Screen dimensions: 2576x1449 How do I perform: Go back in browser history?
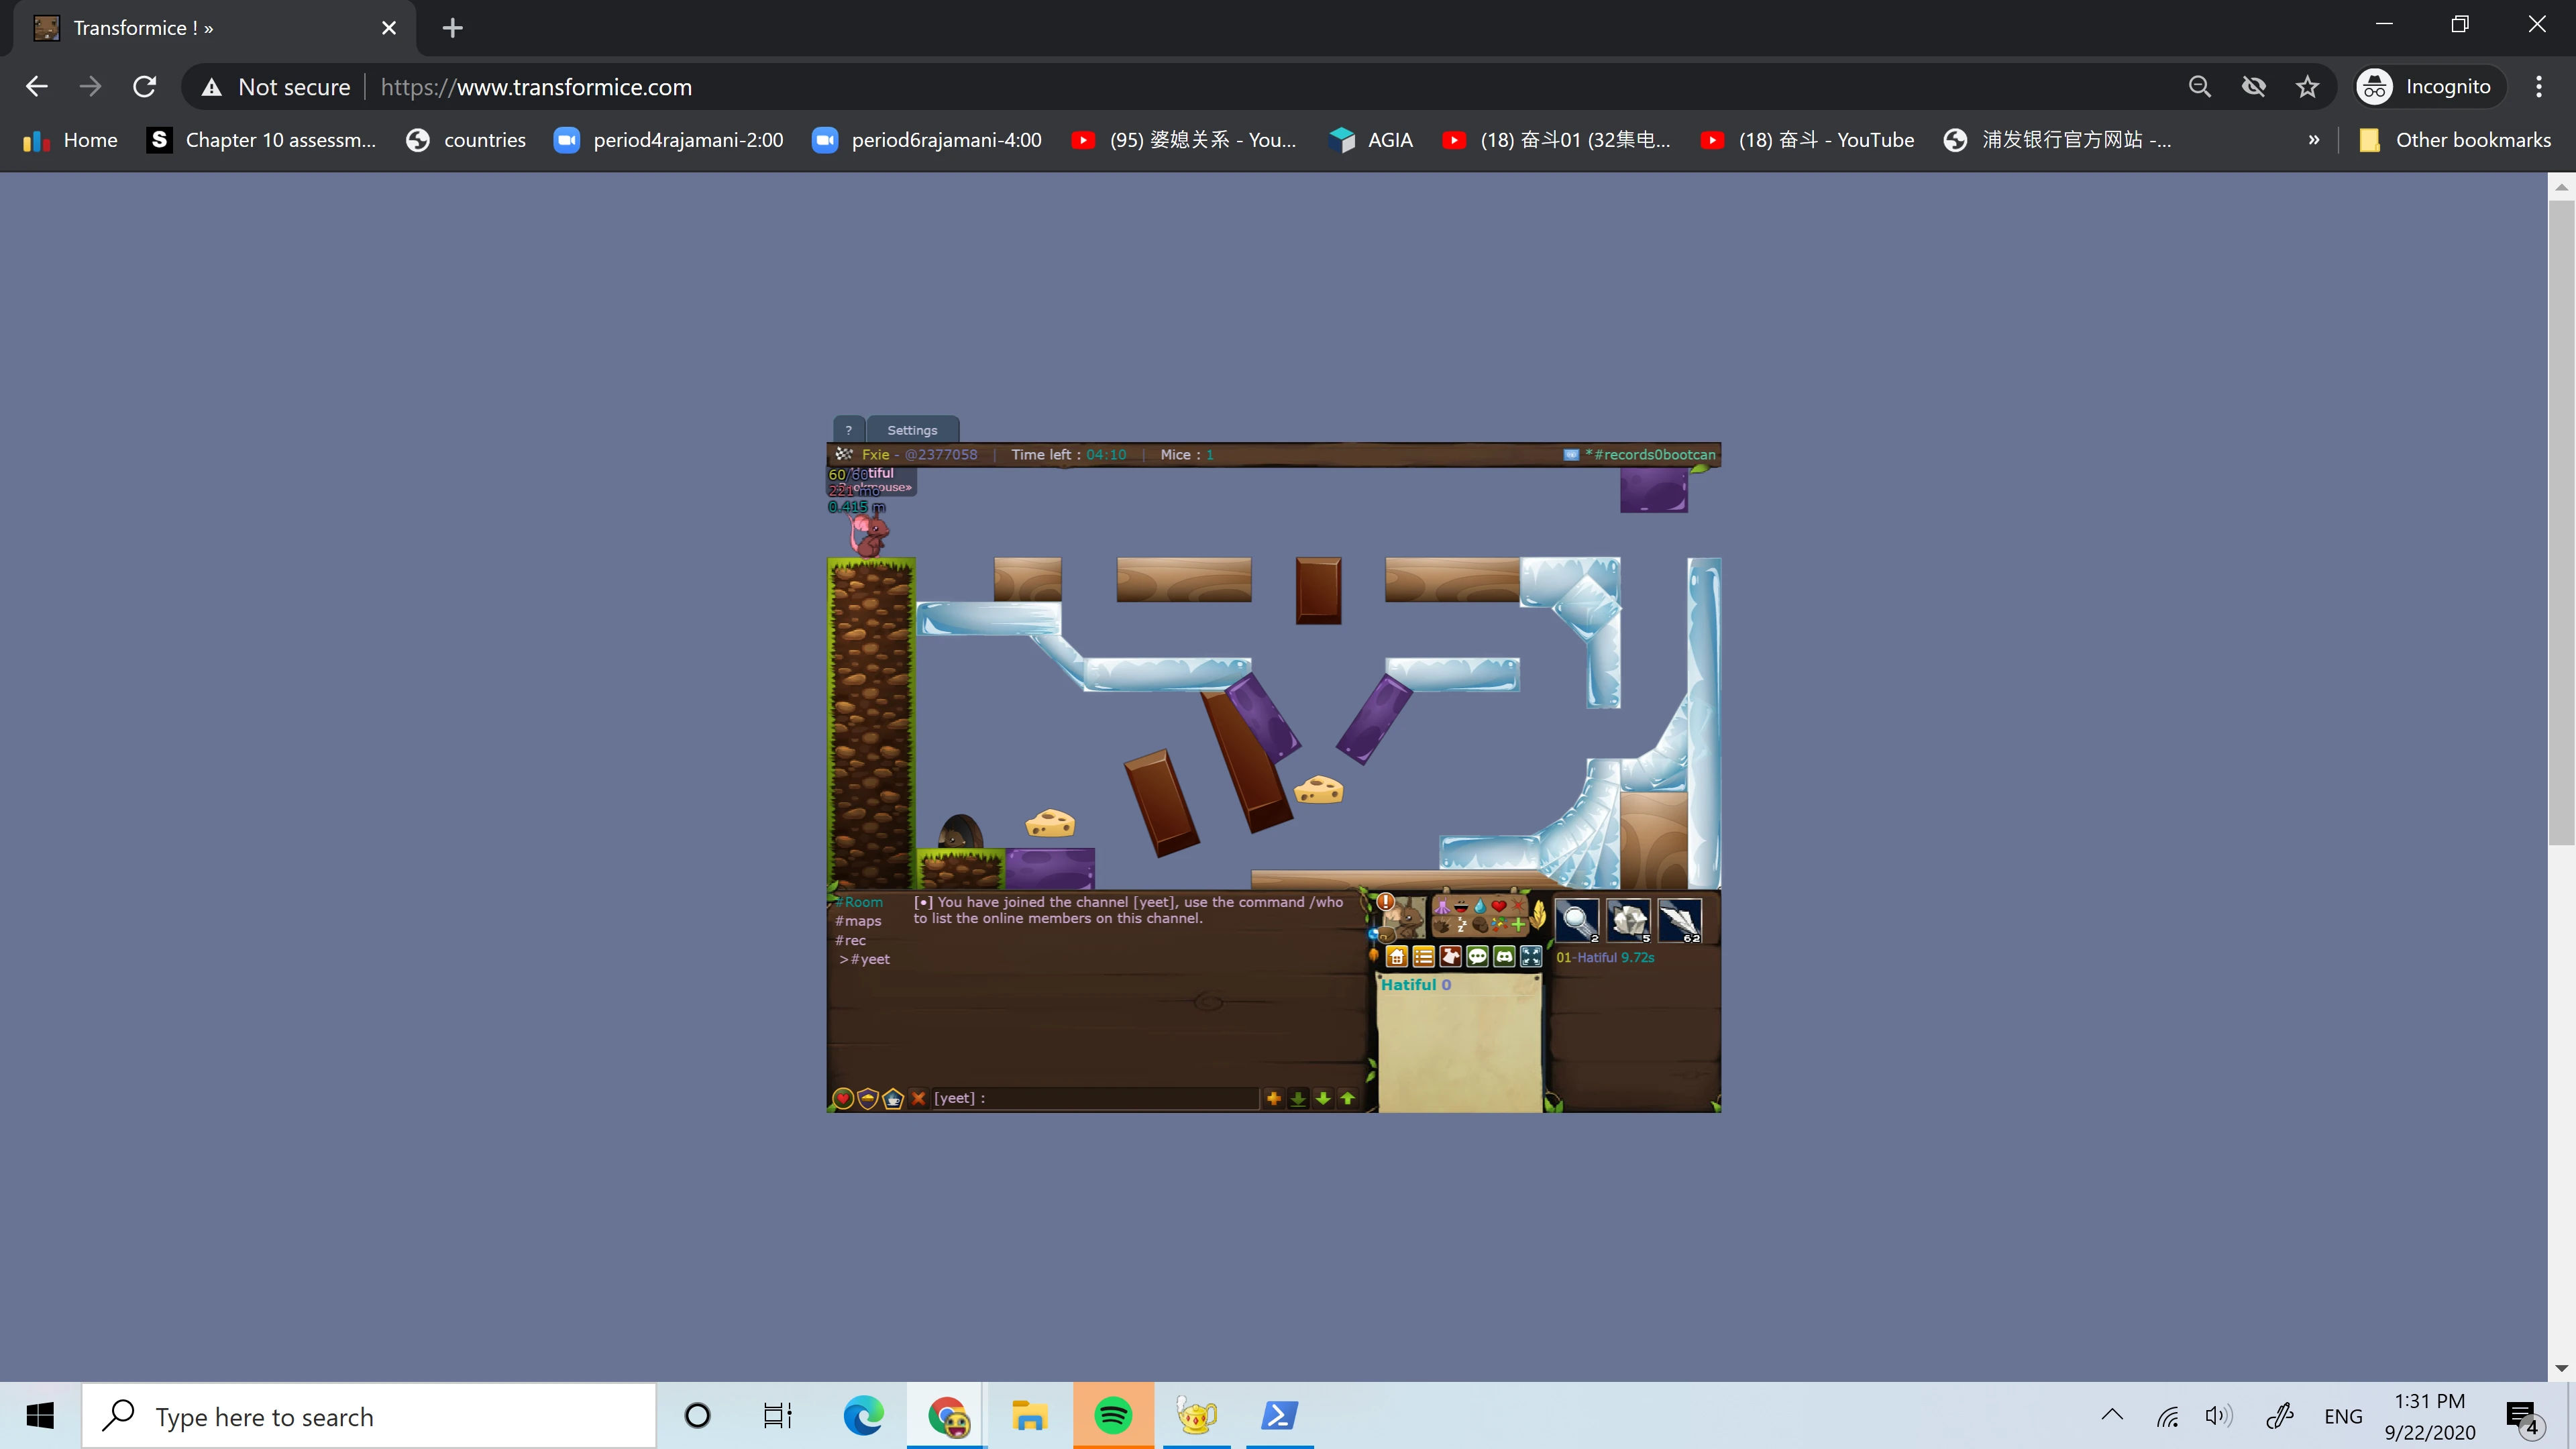37,87
